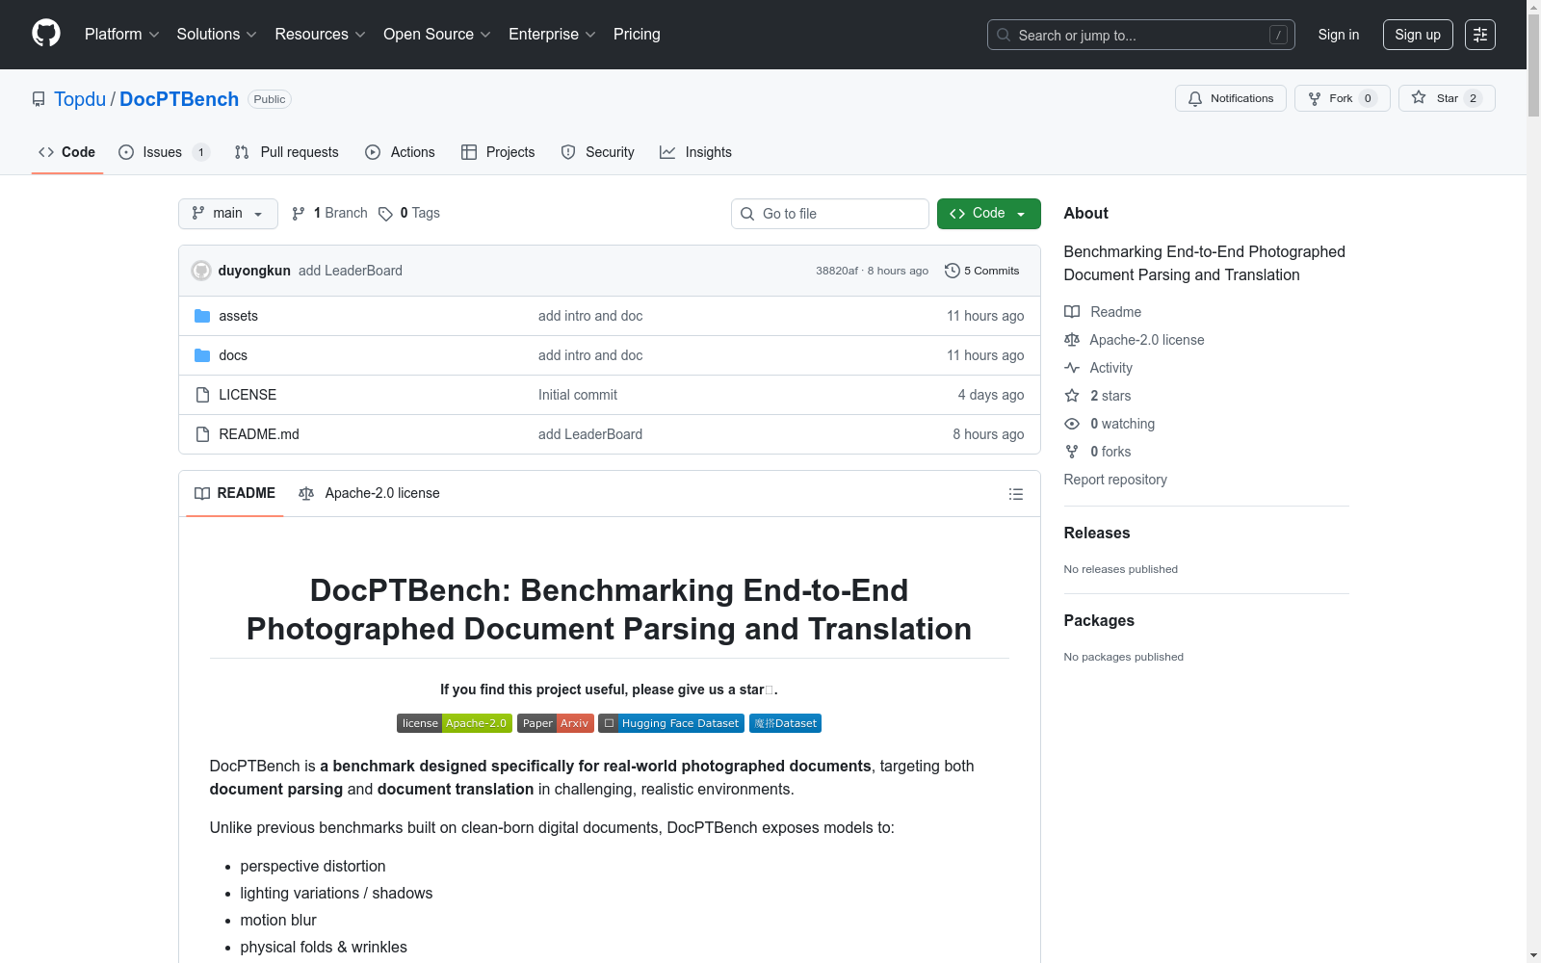Click the Sign up button
This screenshot has width=1541, height=963.
(x=1418, y=35)
